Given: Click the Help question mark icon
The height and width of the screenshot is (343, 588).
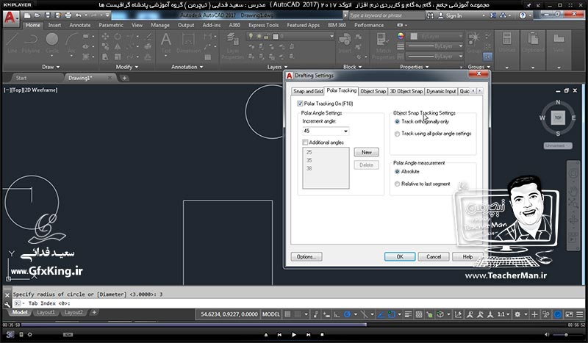Looking at the screenshot, I should tap(523, 15).
